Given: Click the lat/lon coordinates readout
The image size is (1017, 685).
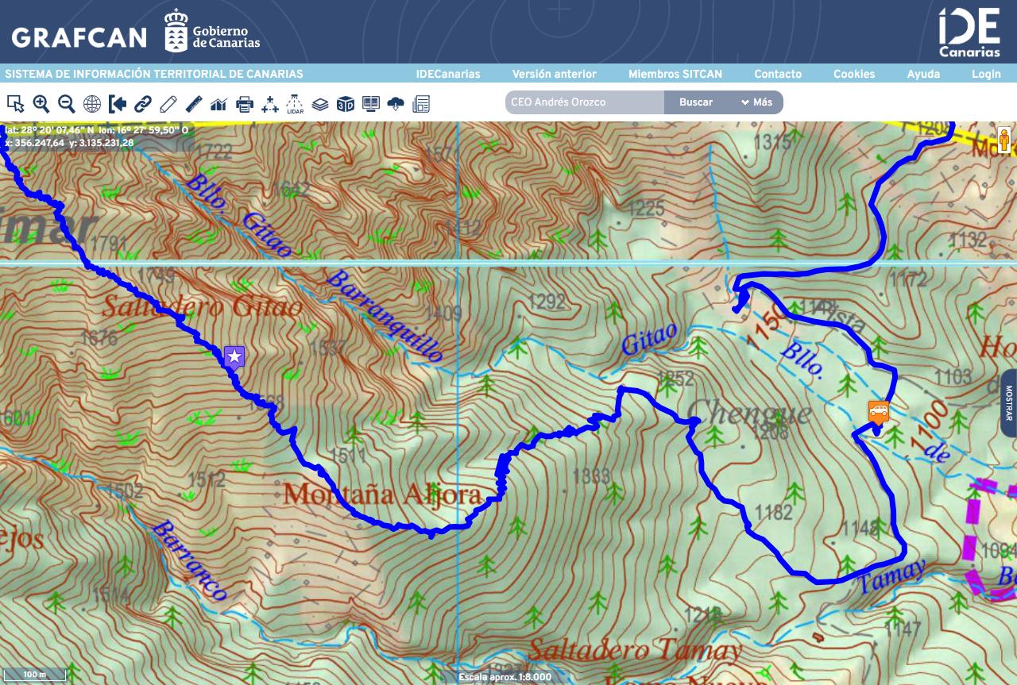Looking at the screenshot, I should pos(96,129).
